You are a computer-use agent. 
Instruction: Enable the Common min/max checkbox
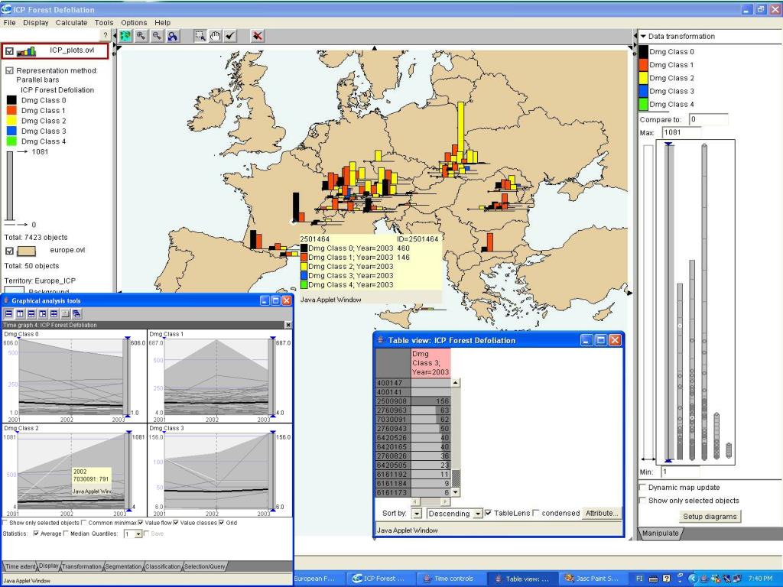84,523
